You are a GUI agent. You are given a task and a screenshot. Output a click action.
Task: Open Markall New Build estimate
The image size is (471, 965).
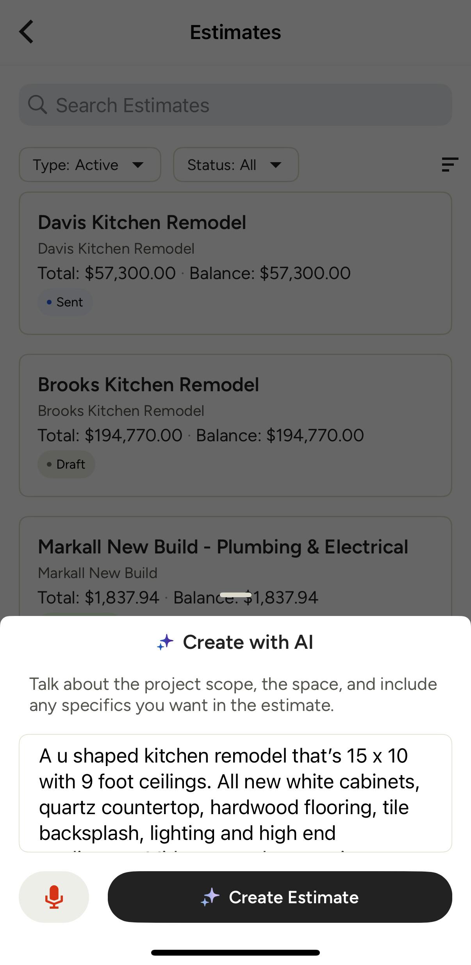click(235, 563)
